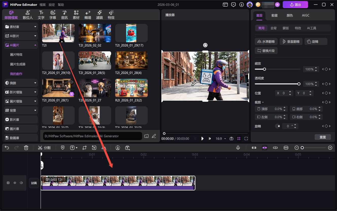This screenshot has height=211, width=337.
Task: Click the microphone voiceover icon
Action: pos(238,148)
